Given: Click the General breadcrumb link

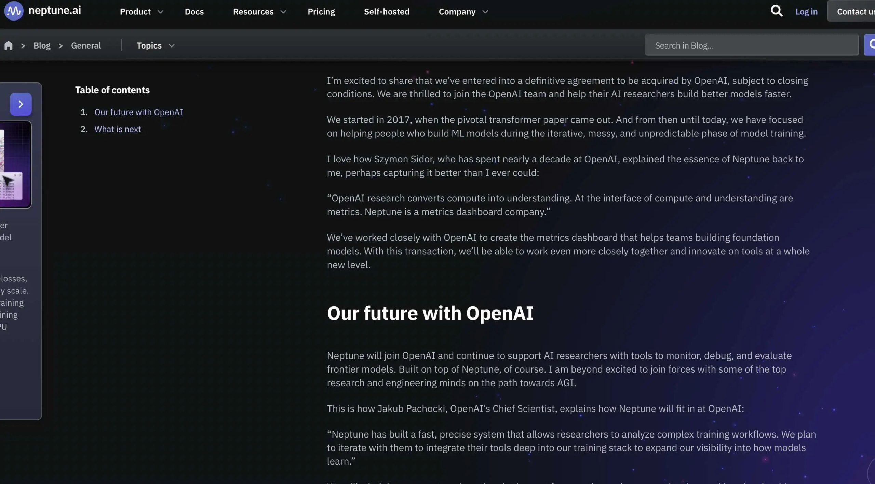Looking at the screenshot, I should click(x=86, y=45).
